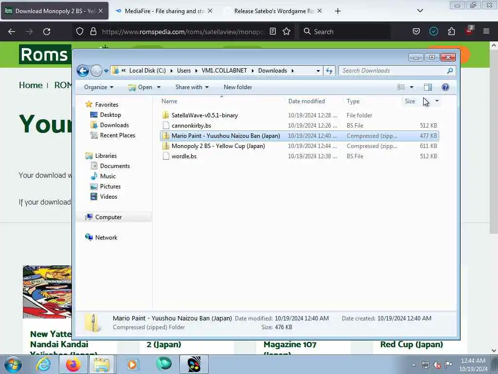Go back in Firefox
498x374 pixels.
12,32
